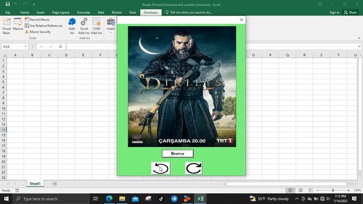Image resolution: width=363 pixels, height=204 pixels.
Task: Click the Windows search box
Action: coord(51,199)
